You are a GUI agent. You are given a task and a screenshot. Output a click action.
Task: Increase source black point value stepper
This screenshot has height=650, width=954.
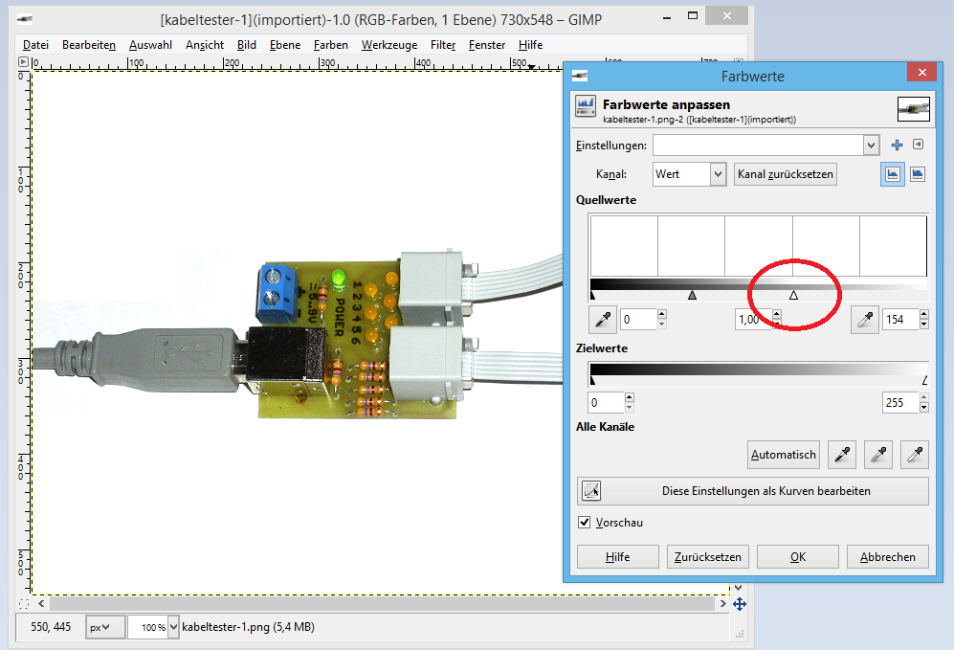[x=662, y=314]
